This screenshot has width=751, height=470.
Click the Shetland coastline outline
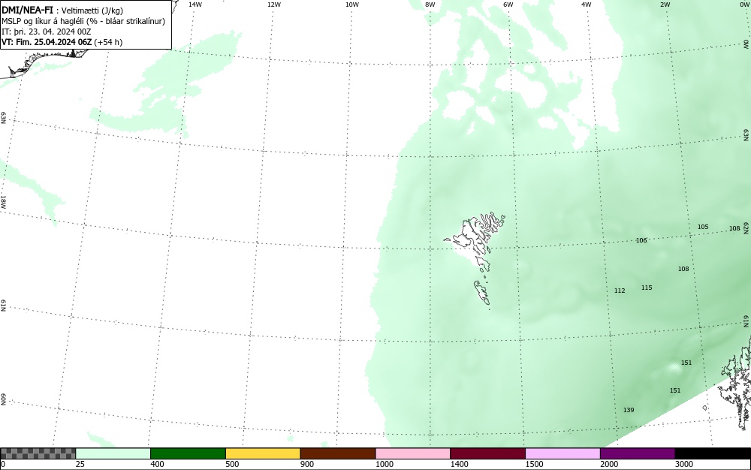[x=735, y=383]
